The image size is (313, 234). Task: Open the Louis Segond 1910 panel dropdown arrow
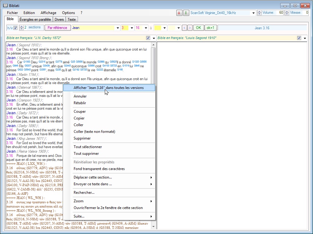pos(304,38)
